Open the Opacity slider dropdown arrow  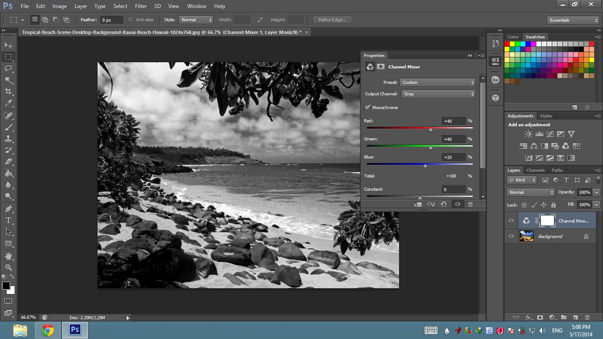597,192
